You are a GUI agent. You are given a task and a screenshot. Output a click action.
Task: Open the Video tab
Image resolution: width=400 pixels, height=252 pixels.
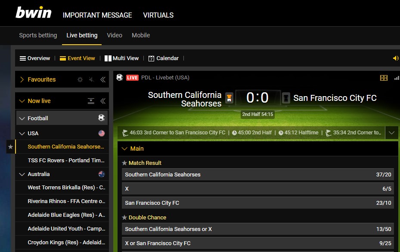115,35
